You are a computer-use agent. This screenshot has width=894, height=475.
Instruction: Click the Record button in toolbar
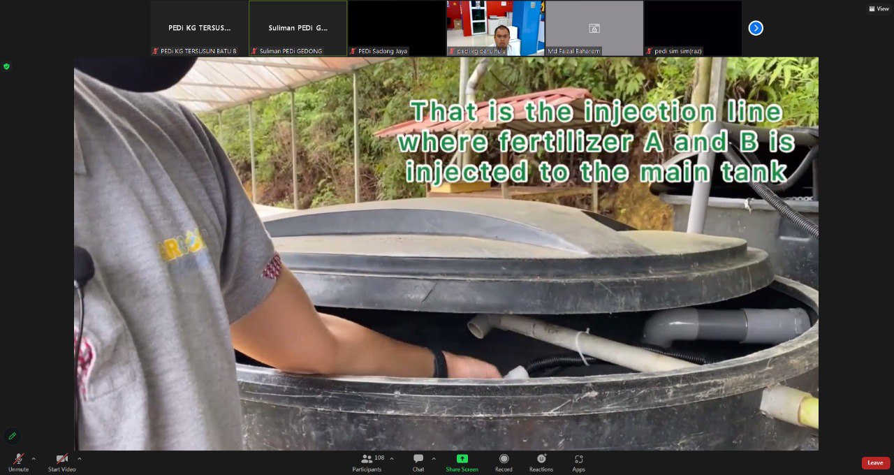(x=504, y=460)
